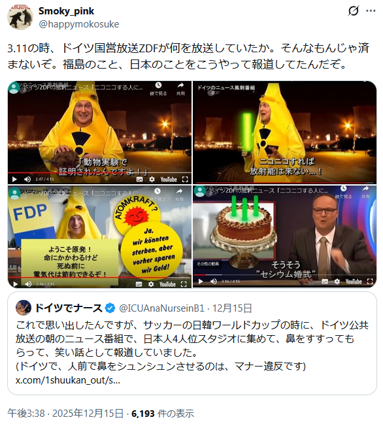Open settings gear on bottom-right cake video
This screenshot has height=424, width=383.
(337, 282)
